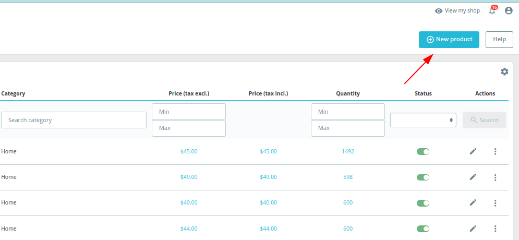Sort by Price (tax excl.) column header
The height and width of the screenshot is (240, 519).
point(189,94)
